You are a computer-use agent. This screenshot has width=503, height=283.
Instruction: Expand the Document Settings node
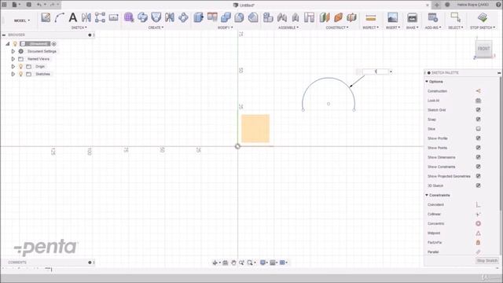coord(13,51)
